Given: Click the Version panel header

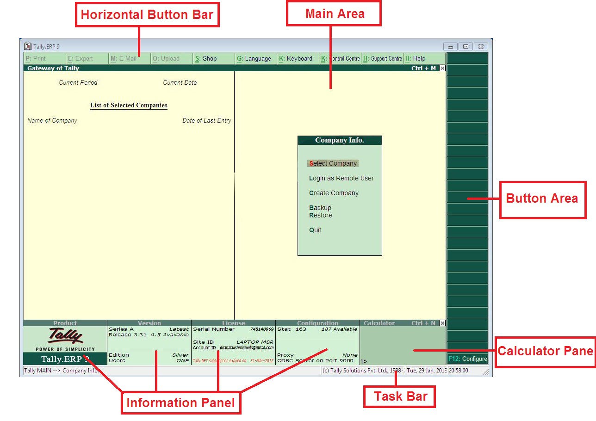Looking at the screenshot, I should click(149, 323).
